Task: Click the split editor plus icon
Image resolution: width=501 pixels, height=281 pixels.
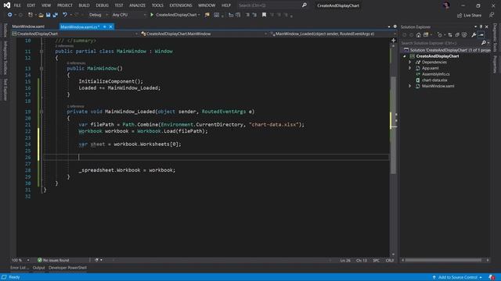Action: pos(393,41)
